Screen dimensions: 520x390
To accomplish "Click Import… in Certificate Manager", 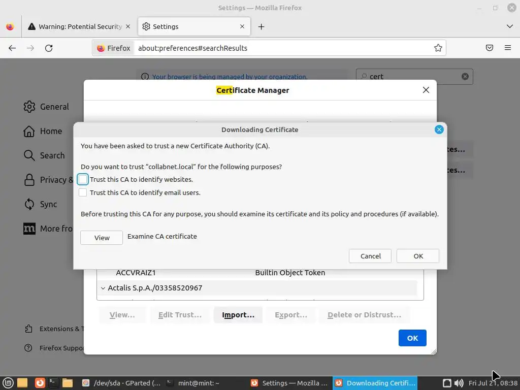I will [x=238, y=315].
